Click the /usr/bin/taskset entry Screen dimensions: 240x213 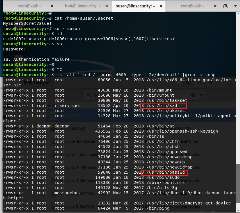coord(167,101)
